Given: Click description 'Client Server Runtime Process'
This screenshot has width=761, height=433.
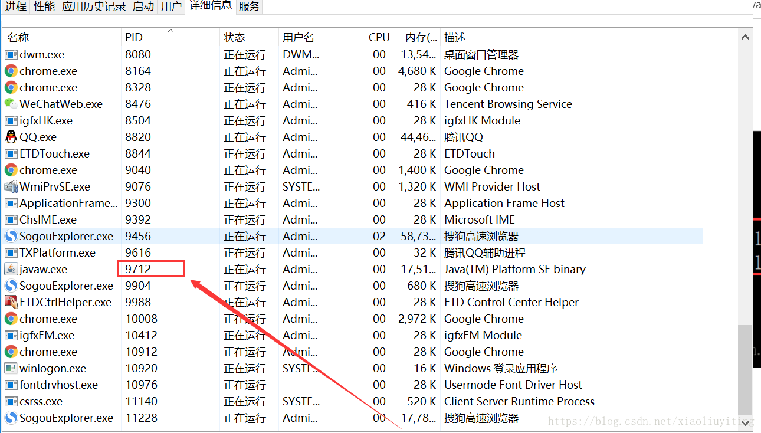Looking at the screenshot, I should point(519,401).
